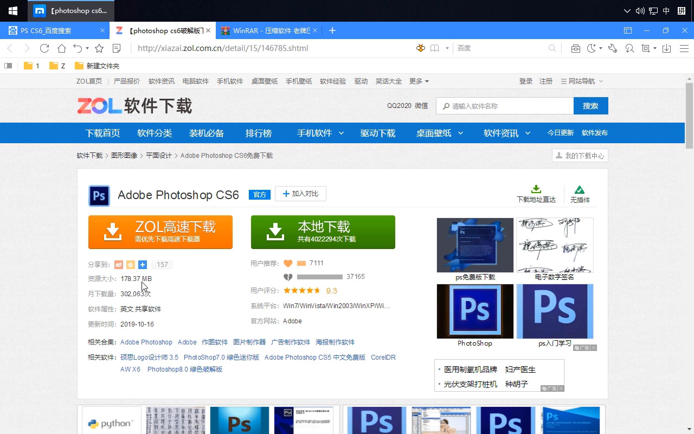Open the 驱动下载 menu item
Screen dimensions: 694x434
click(x=378, y=133)
